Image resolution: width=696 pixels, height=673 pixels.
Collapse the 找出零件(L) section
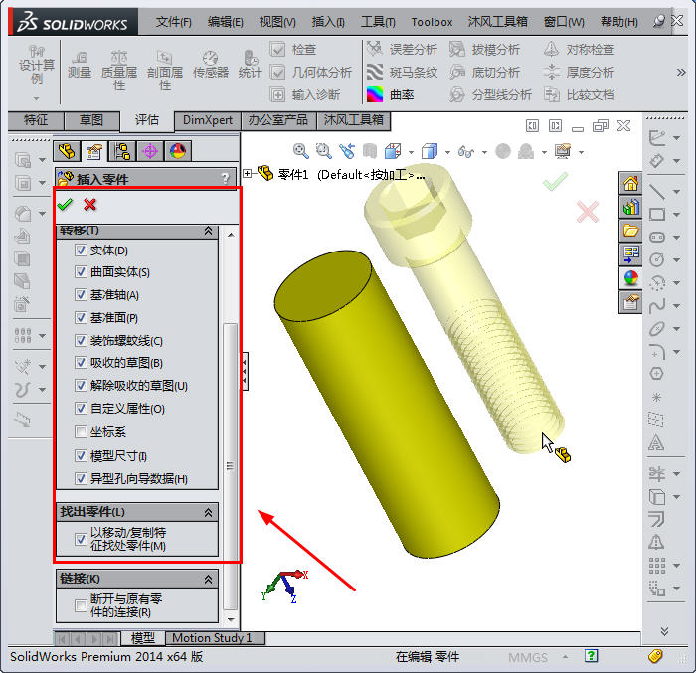coord(208,512)
